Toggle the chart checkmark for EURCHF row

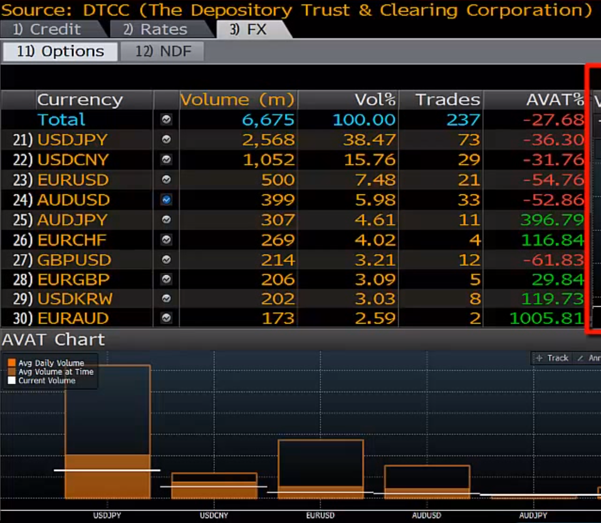tap(166, 240)
